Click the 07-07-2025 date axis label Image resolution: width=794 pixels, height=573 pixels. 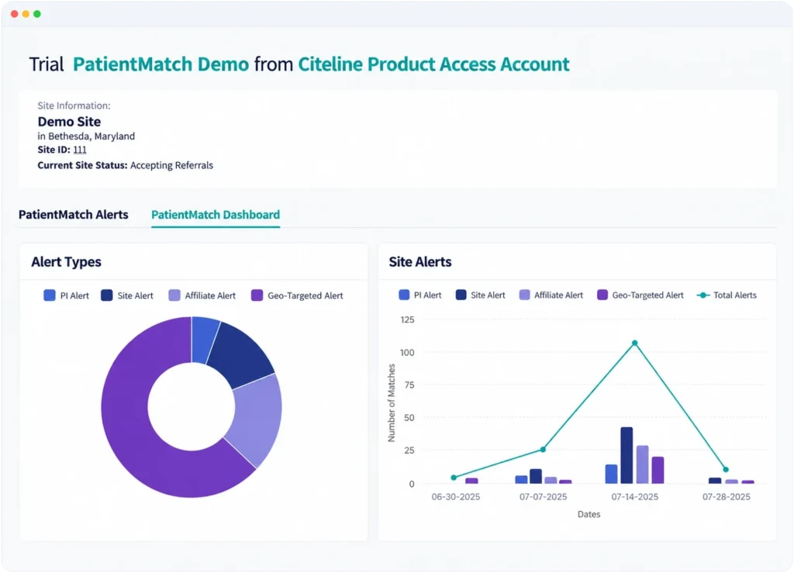coord(543,497)
